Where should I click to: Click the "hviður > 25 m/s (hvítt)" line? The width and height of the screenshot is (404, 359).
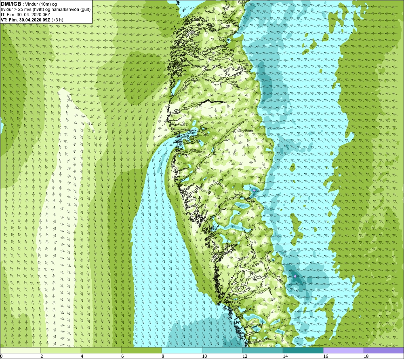point(22,10)
